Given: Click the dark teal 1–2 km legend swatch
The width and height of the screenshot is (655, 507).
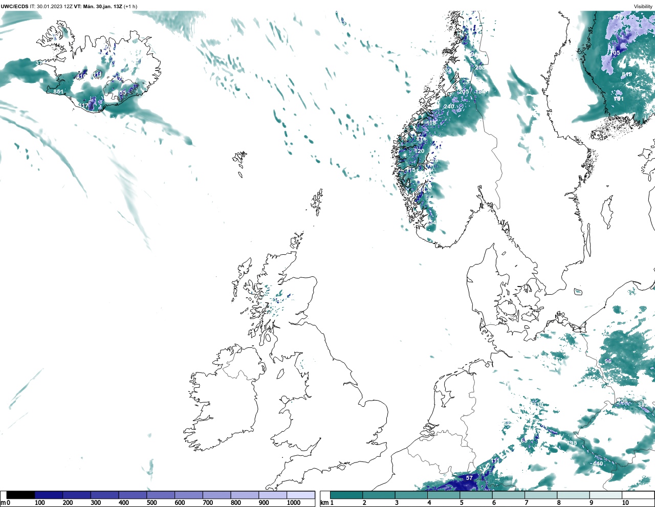Looking at the screenshot, I should 346,495.
